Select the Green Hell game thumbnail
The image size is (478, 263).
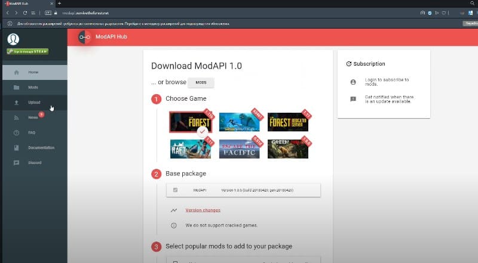(x=288, y=149)
